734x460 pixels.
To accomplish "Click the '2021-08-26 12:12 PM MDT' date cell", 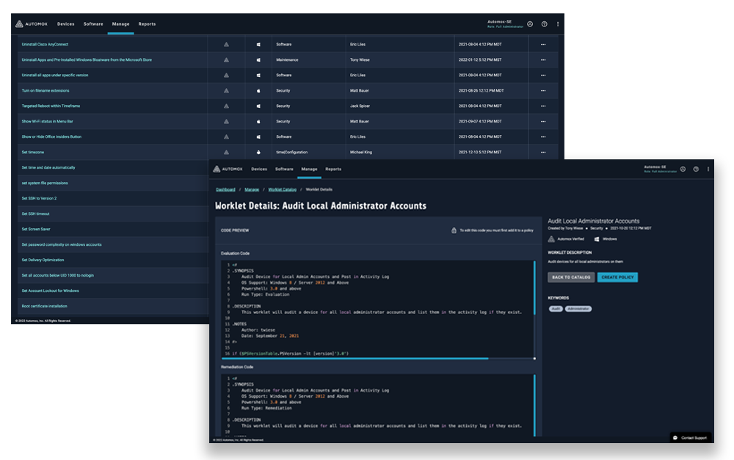I will click(482, 91).
